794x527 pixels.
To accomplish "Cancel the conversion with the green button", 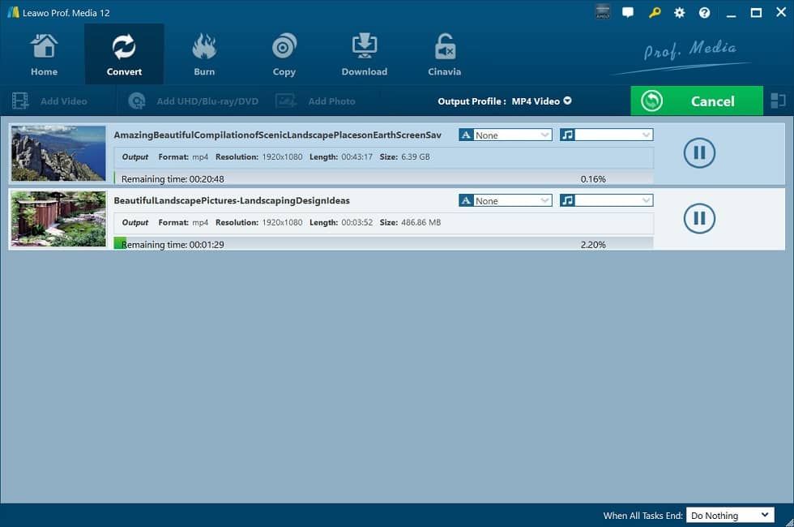I will (x=697, y=101).
